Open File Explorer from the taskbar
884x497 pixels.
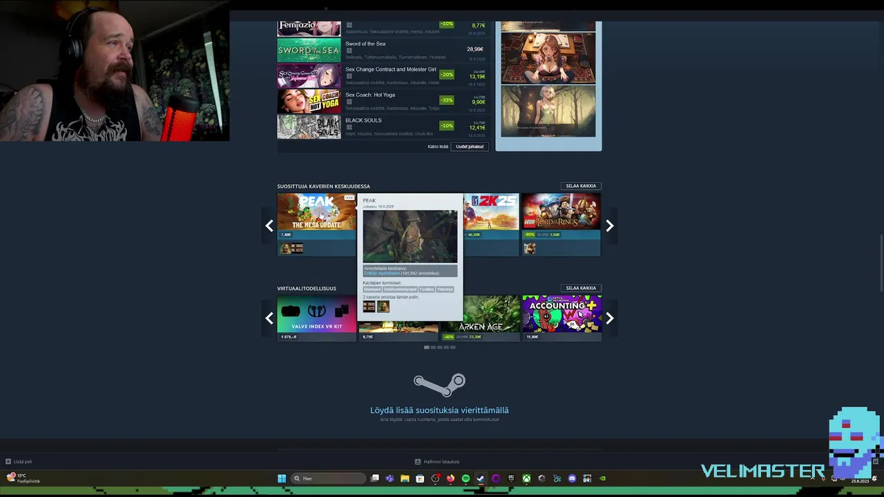(405, 478)
